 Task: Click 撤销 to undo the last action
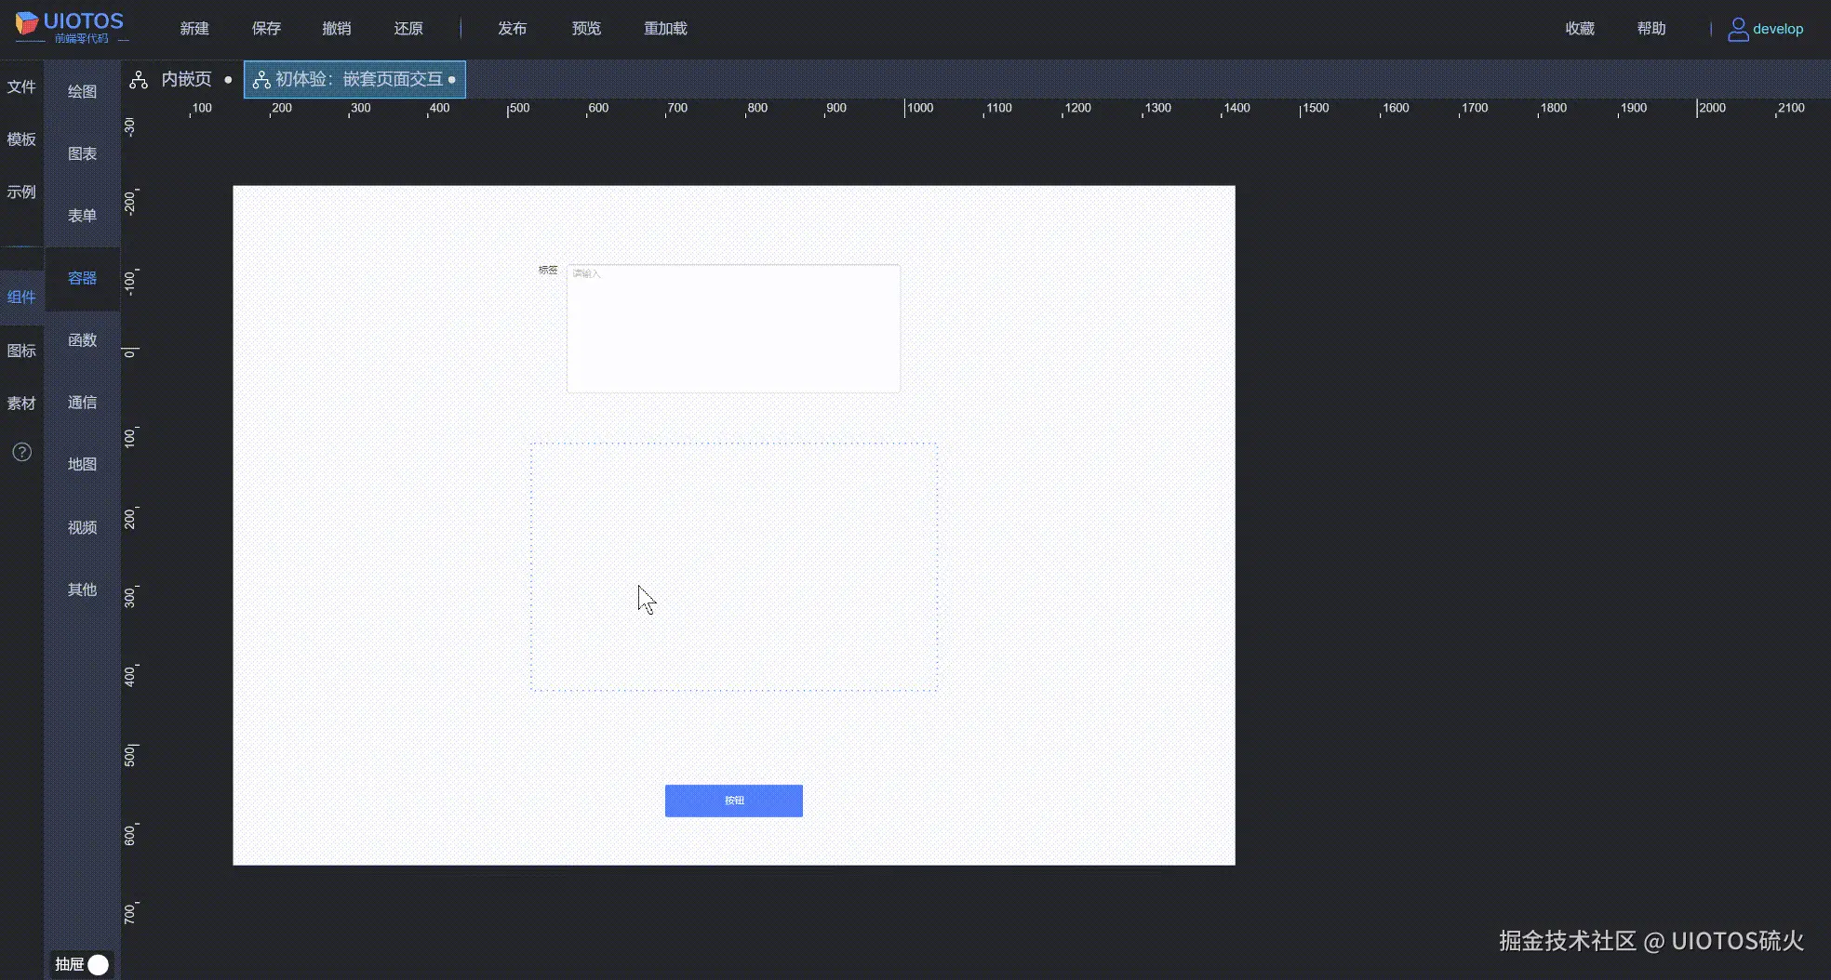coord(337,28)
